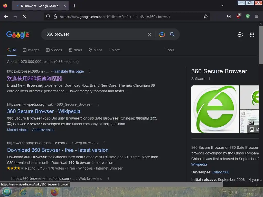Bookmark this page with the star
This screenshot has height=197, width=263.
coord(206,16)
